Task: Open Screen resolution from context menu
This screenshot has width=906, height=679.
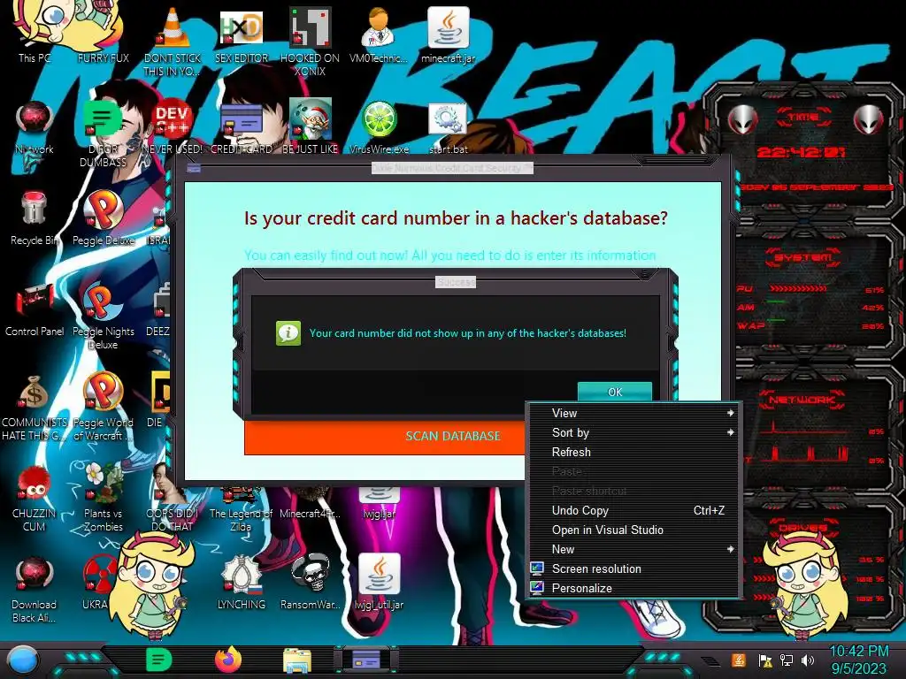Action: pos(633,568)
